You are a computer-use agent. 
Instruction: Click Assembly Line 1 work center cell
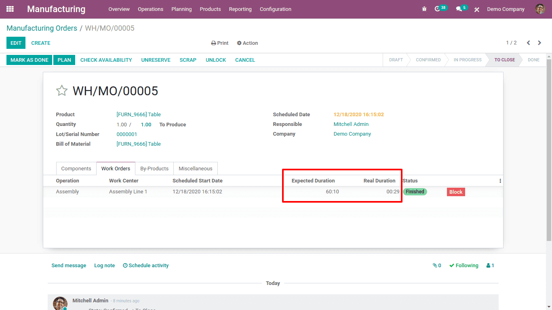(128, 192)
